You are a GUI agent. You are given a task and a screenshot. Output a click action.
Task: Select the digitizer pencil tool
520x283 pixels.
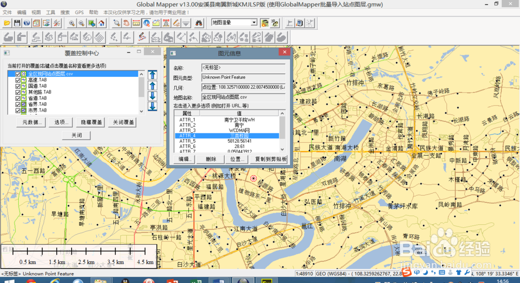(176, 23)
